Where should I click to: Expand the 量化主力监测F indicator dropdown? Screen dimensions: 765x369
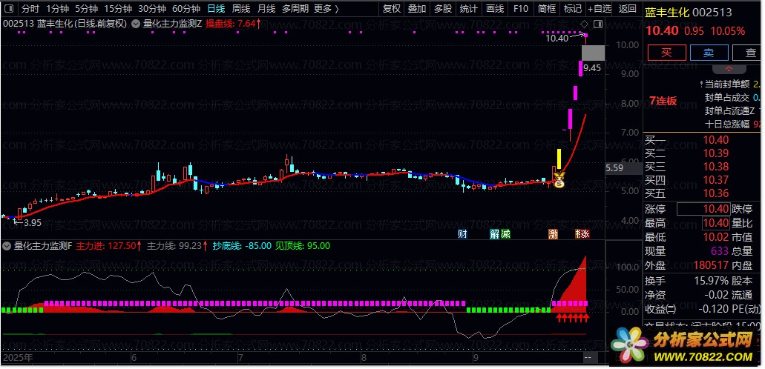(8, 246)
